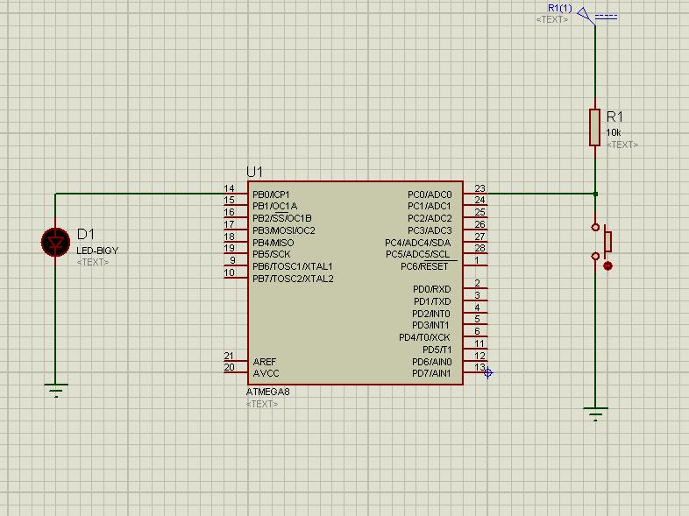Click the R1 resistor body
The height and width of the screenshot is (516, 689).
coord(595,128)
